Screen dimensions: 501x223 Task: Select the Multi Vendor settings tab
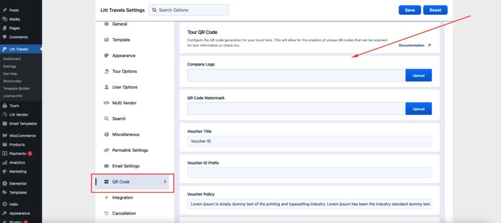pos(124,103)
